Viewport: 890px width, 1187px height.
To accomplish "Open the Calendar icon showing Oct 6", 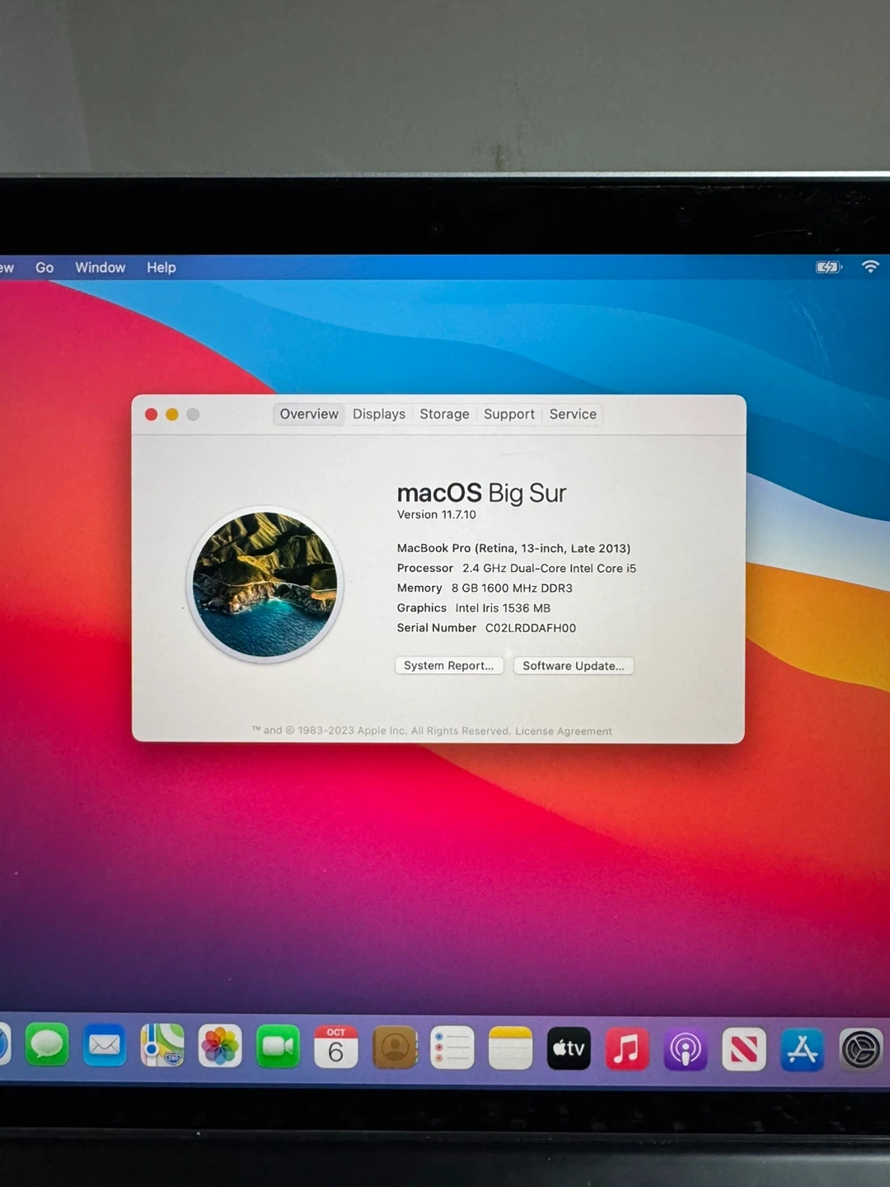I will (336, 1048).
